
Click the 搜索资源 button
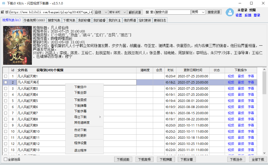[x=214, y=12]
